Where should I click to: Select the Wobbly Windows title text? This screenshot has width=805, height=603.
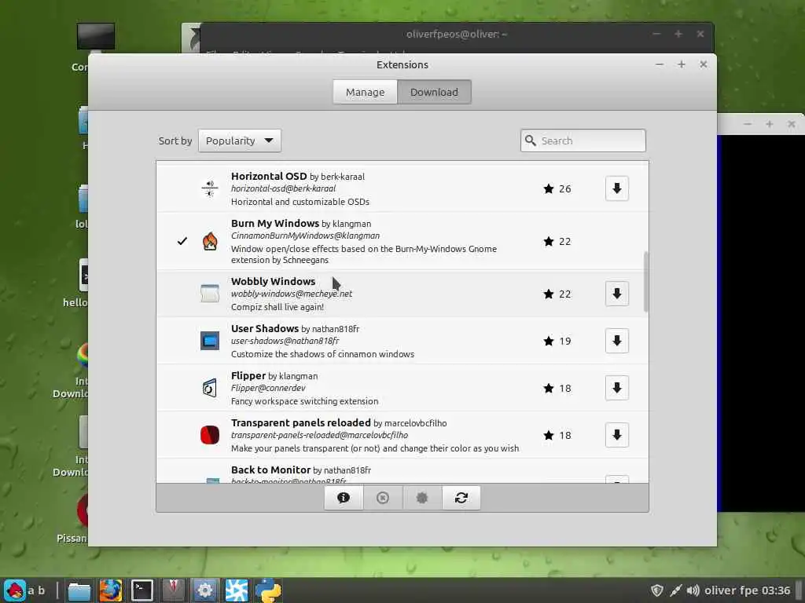click(273, 282)
